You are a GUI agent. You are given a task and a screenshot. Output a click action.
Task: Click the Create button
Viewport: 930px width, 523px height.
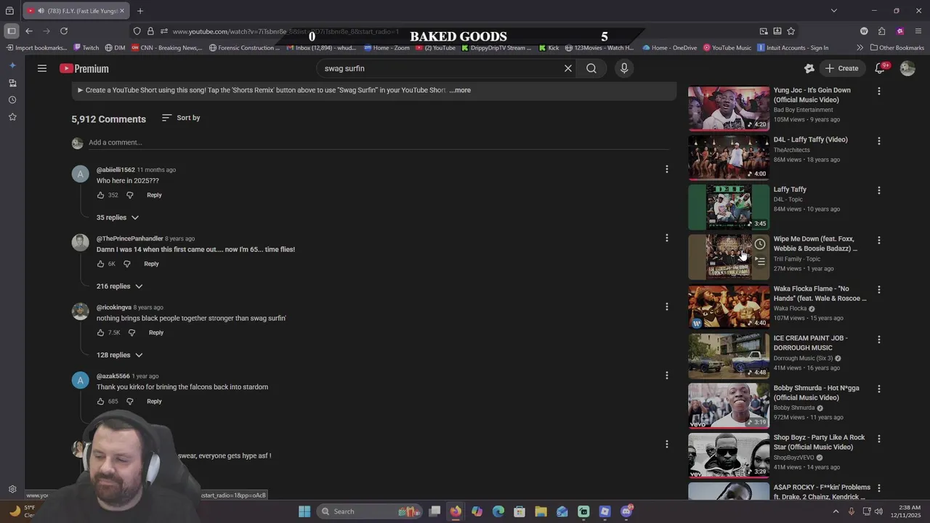tap(841, 68)
